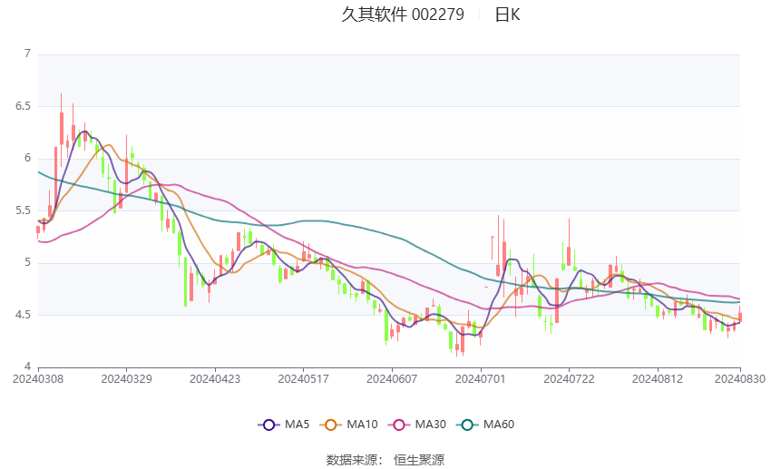Click the y-axis value 6
The image size is (771, 469).
[27, 158]
